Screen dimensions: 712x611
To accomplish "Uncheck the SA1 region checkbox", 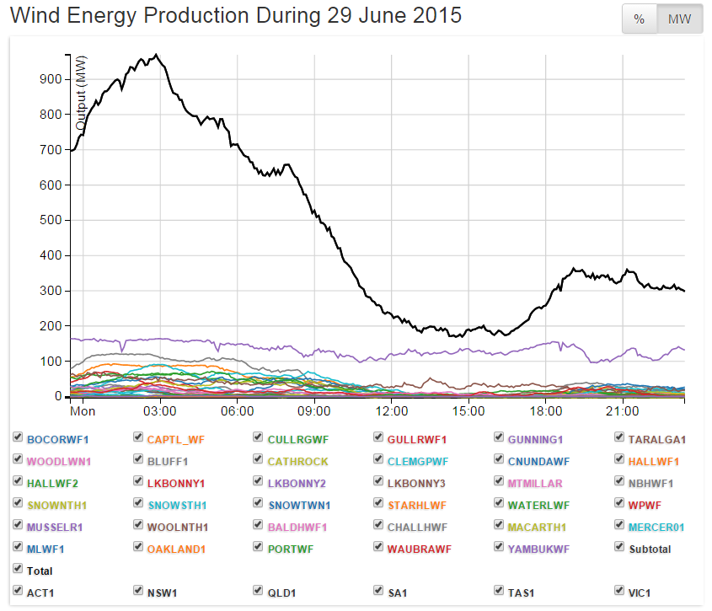I will coord(379,592).
